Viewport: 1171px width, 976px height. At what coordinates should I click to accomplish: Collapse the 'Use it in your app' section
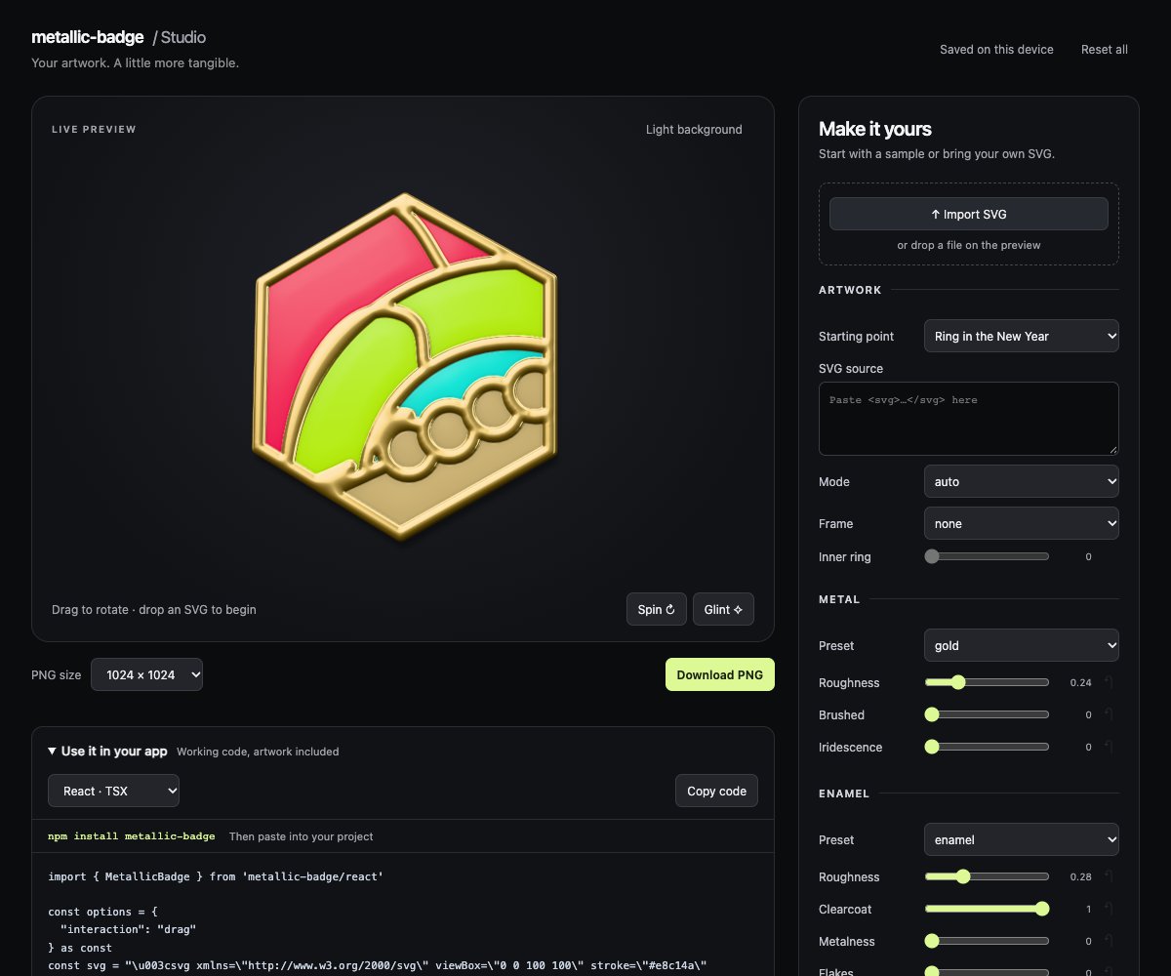[x=107, y=752]
